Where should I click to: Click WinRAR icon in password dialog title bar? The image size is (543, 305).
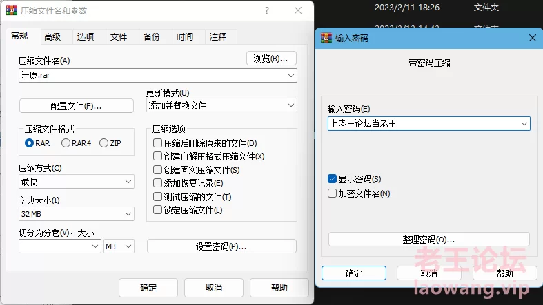pos(326,38)
